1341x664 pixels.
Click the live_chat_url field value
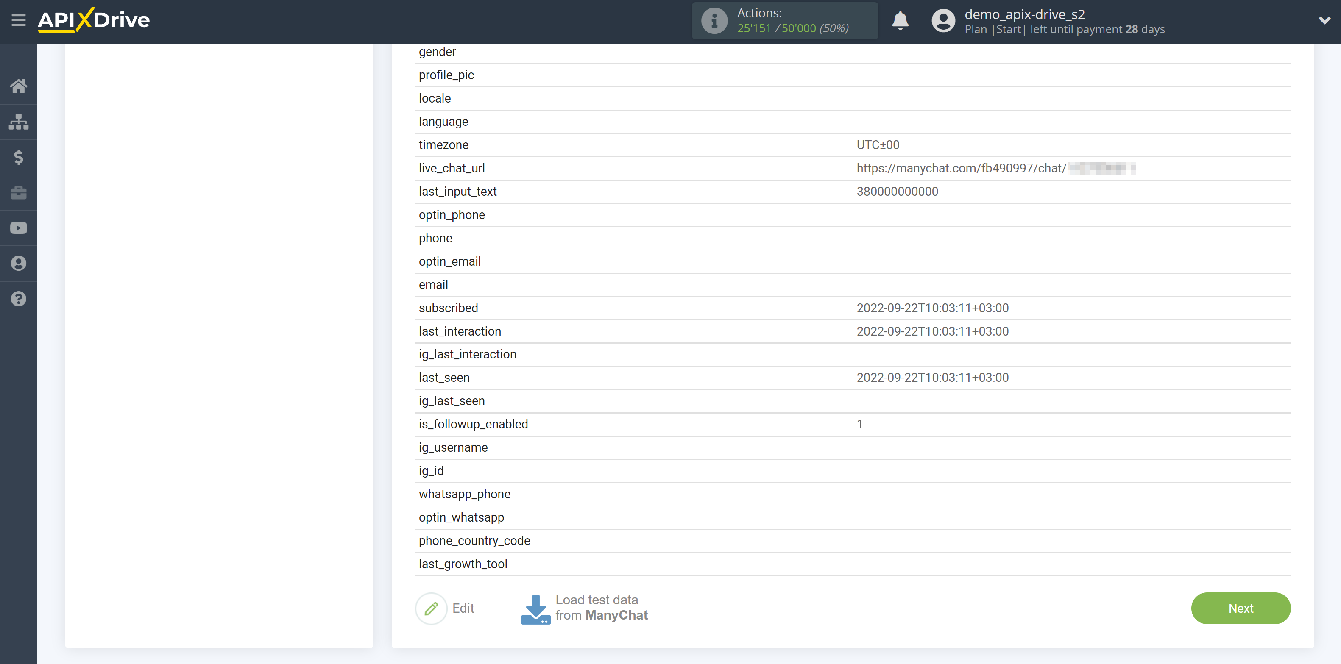[x=993, y=167]
